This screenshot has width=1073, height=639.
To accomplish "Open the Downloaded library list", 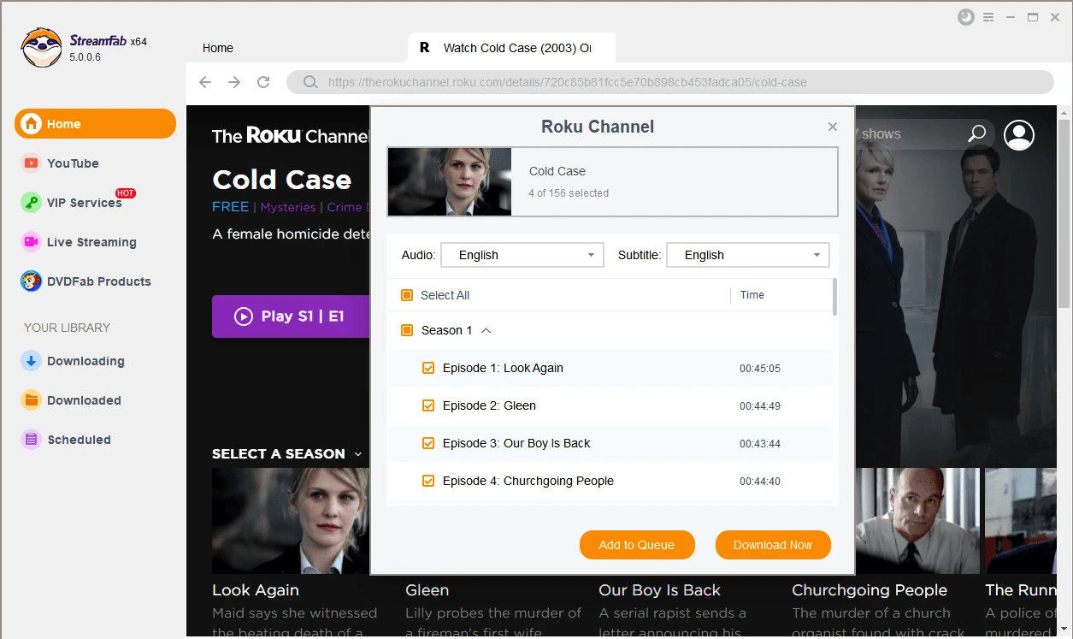I will tap(83, 400).
